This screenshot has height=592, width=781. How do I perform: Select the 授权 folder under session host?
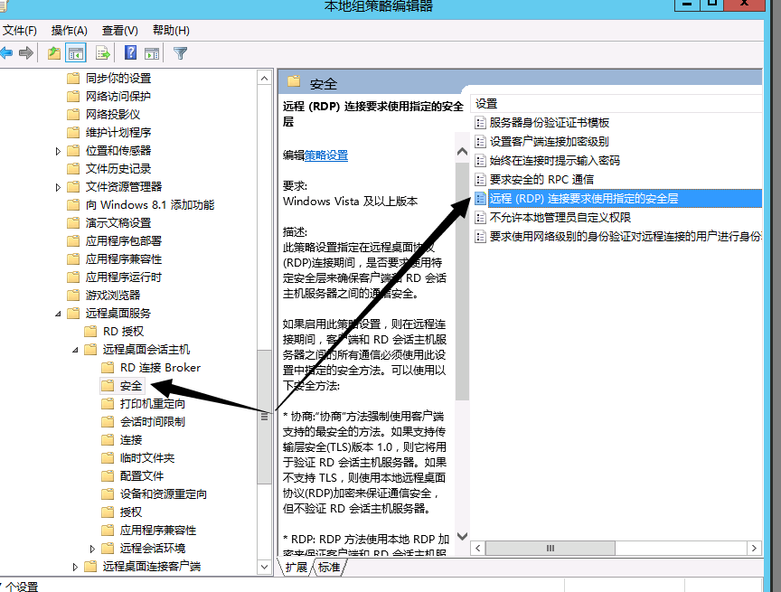122,512
